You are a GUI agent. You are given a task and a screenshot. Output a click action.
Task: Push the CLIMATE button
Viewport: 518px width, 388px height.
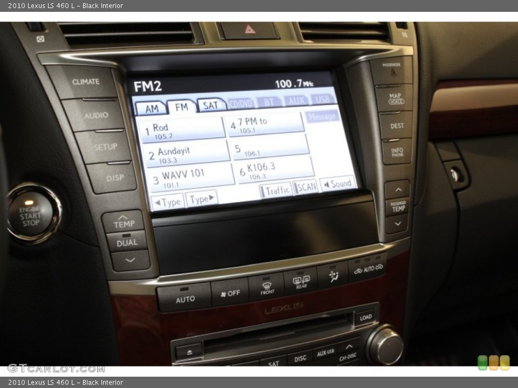coord(84,82)
